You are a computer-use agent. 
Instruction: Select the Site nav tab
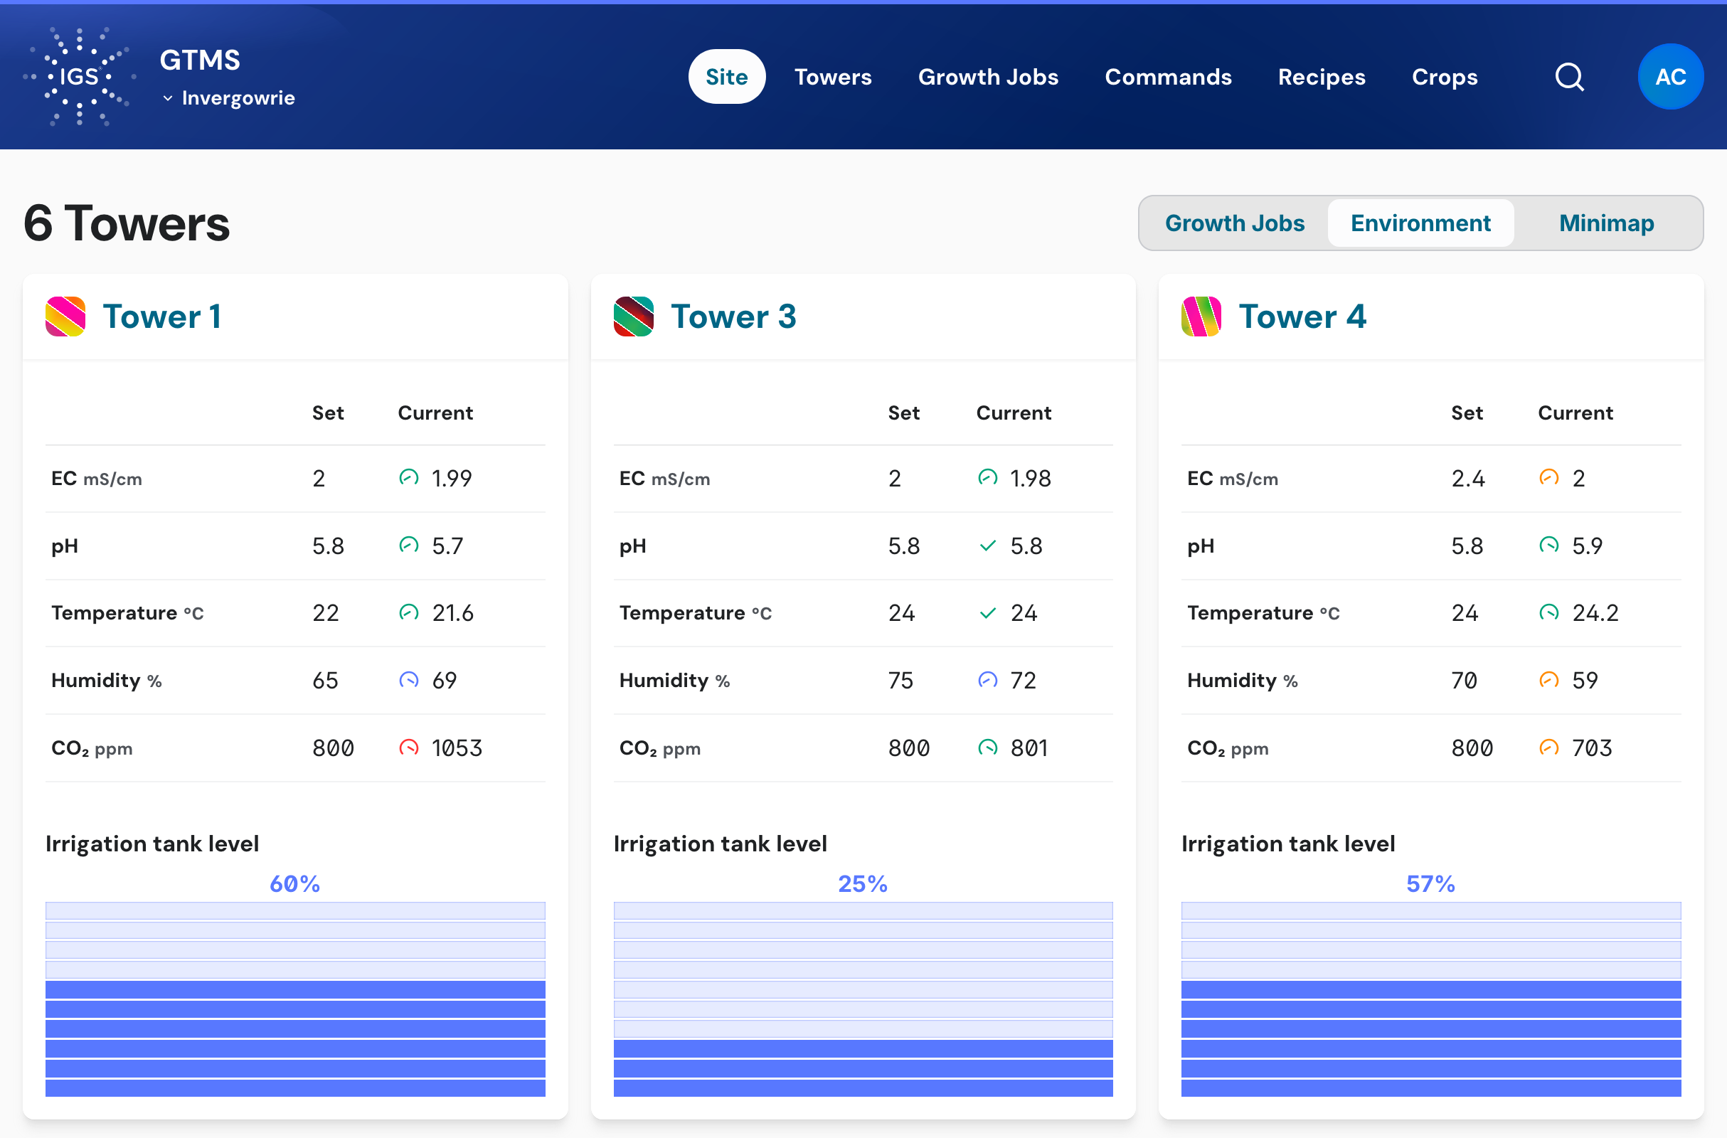(726, 77)
